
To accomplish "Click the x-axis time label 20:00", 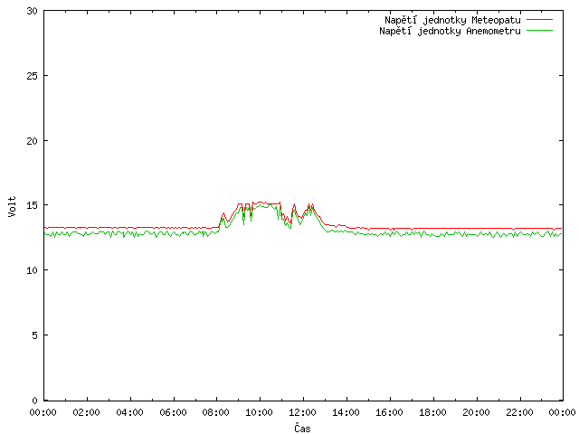I will (x=477, y=412).
